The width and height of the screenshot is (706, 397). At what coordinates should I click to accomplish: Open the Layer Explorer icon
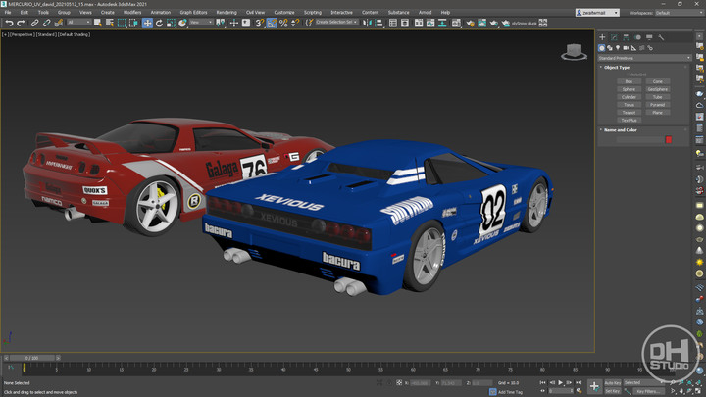[405, 23]
